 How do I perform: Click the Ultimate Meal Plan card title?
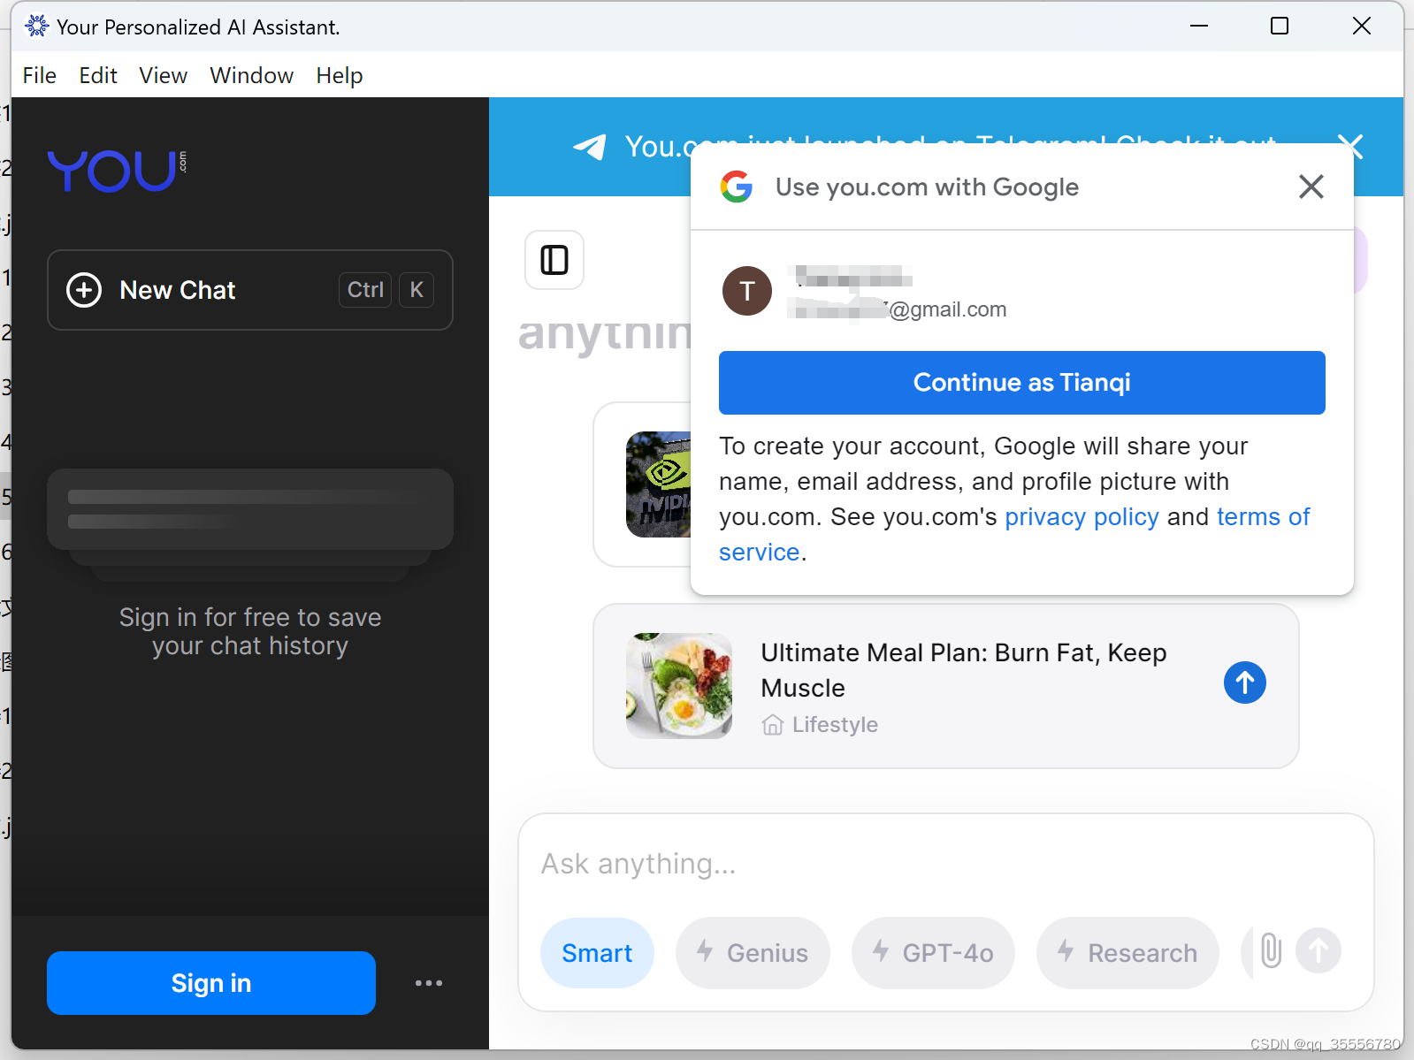[x=964, y=670]
